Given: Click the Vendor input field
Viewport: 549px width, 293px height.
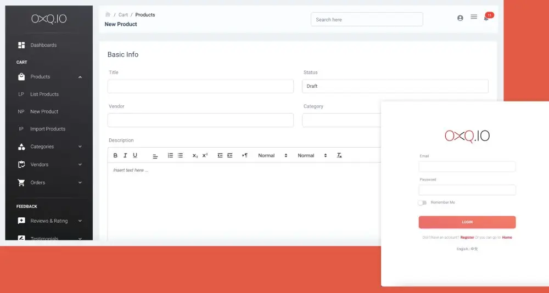Looking at the screenshot, I should pyautogui.click(x=200, y=120).
